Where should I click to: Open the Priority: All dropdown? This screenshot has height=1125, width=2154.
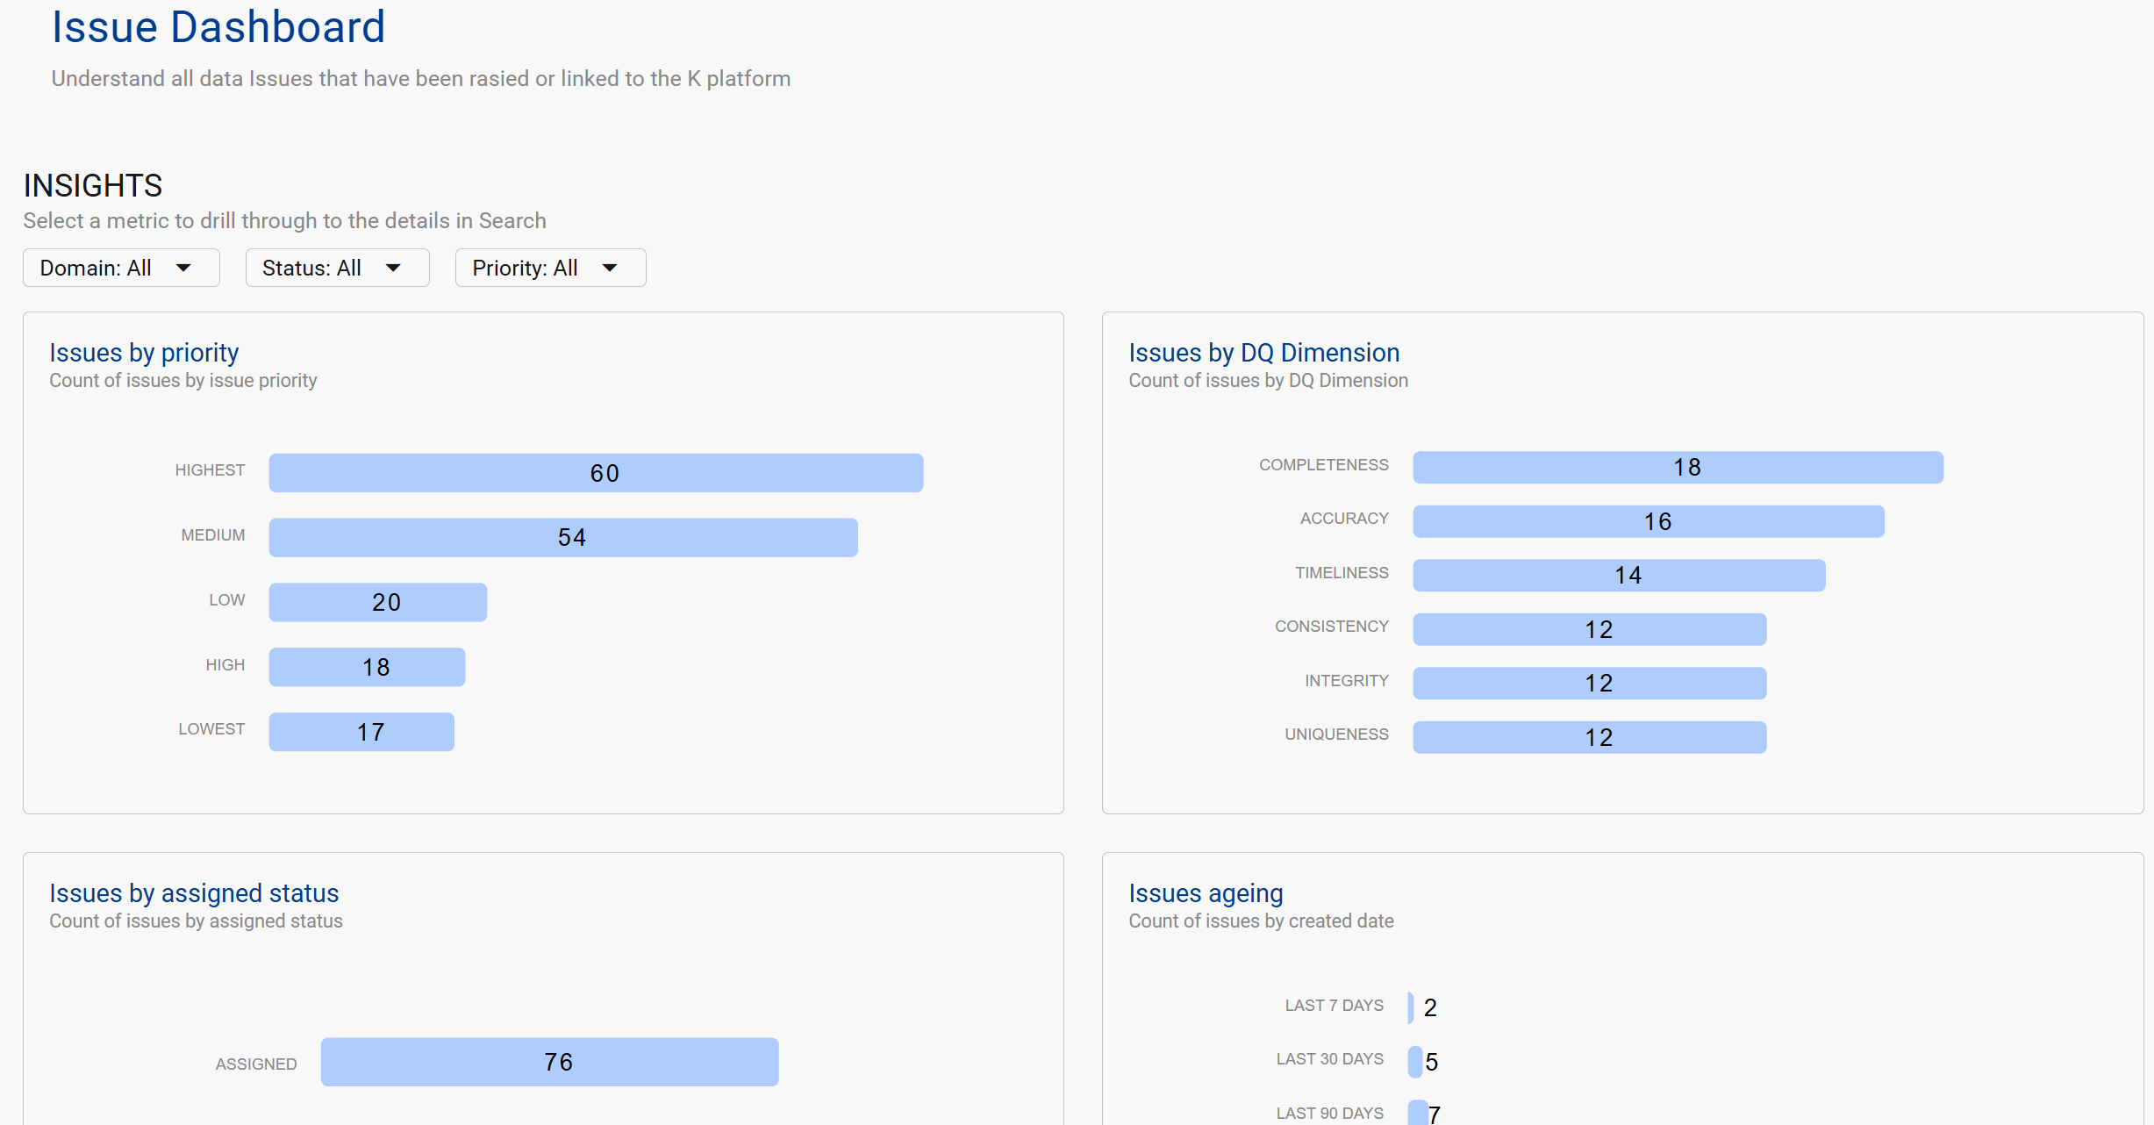pos(550,268)
